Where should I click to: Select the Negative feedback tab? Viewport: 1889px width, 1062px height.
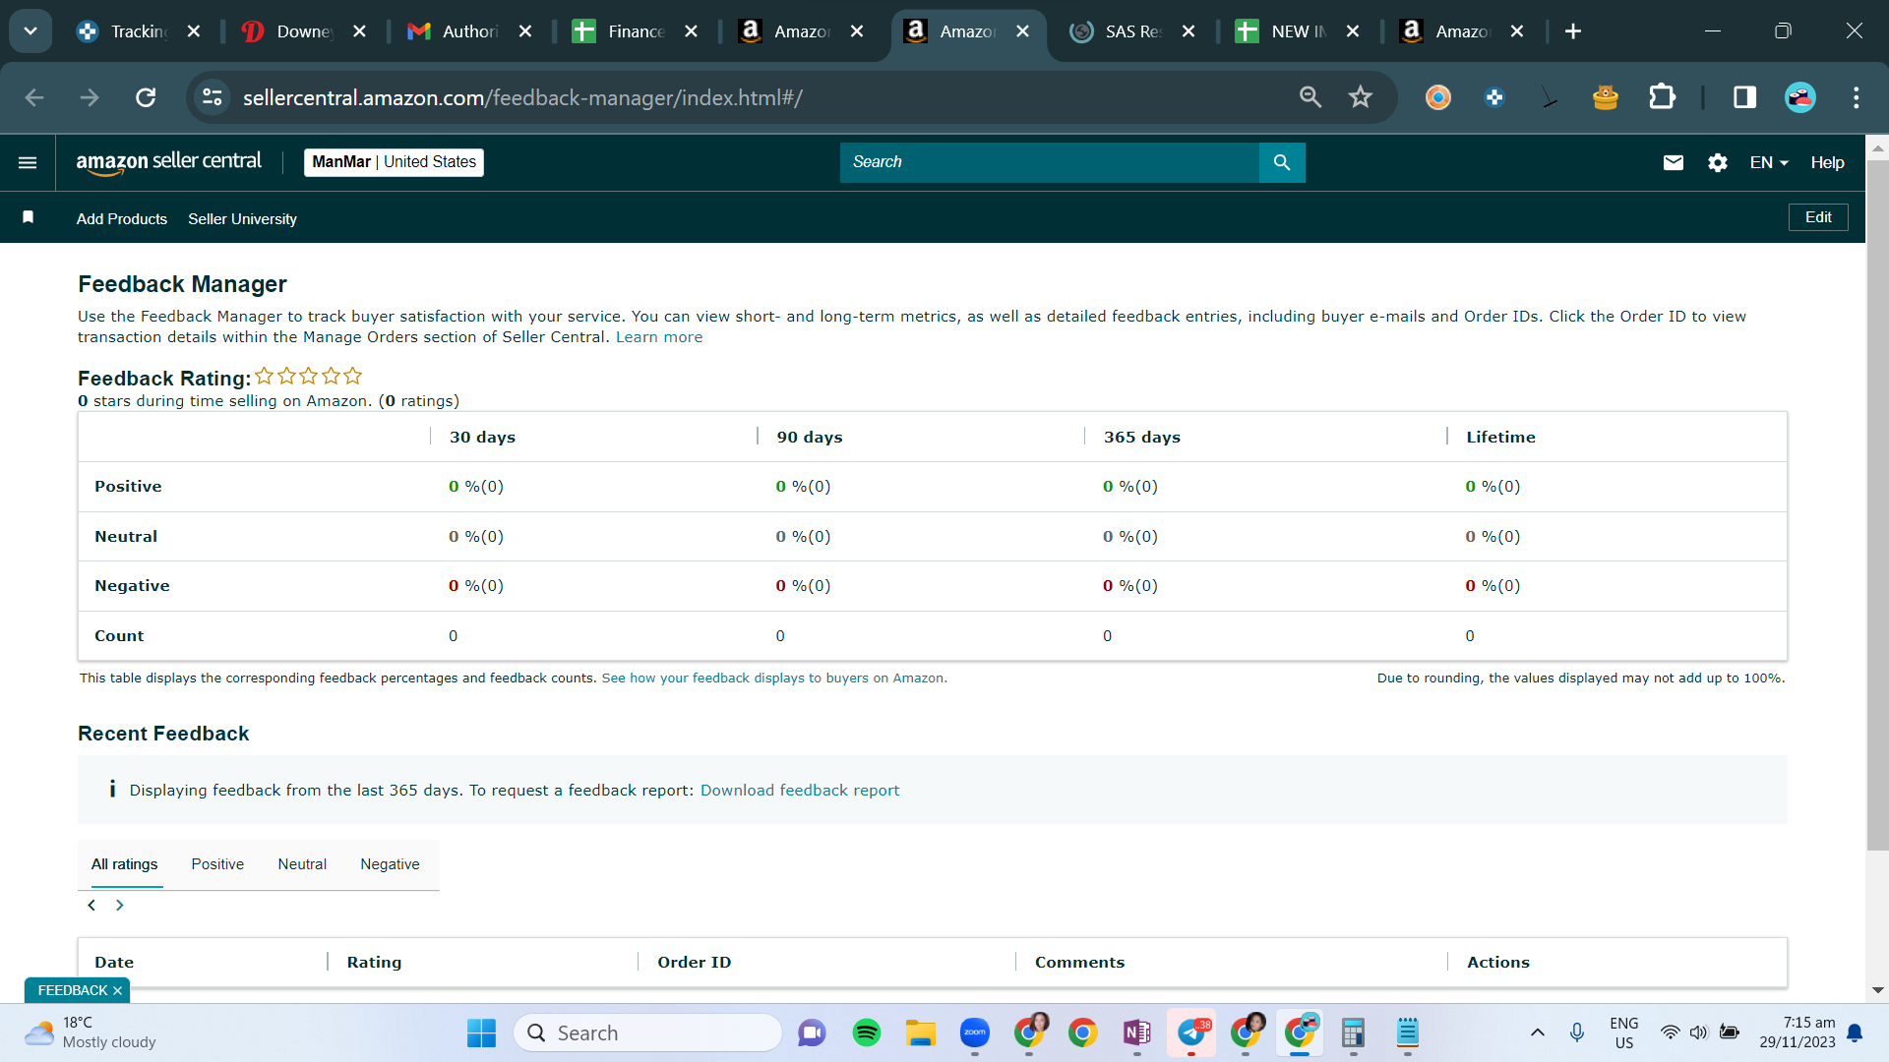(x=390, y=864)
